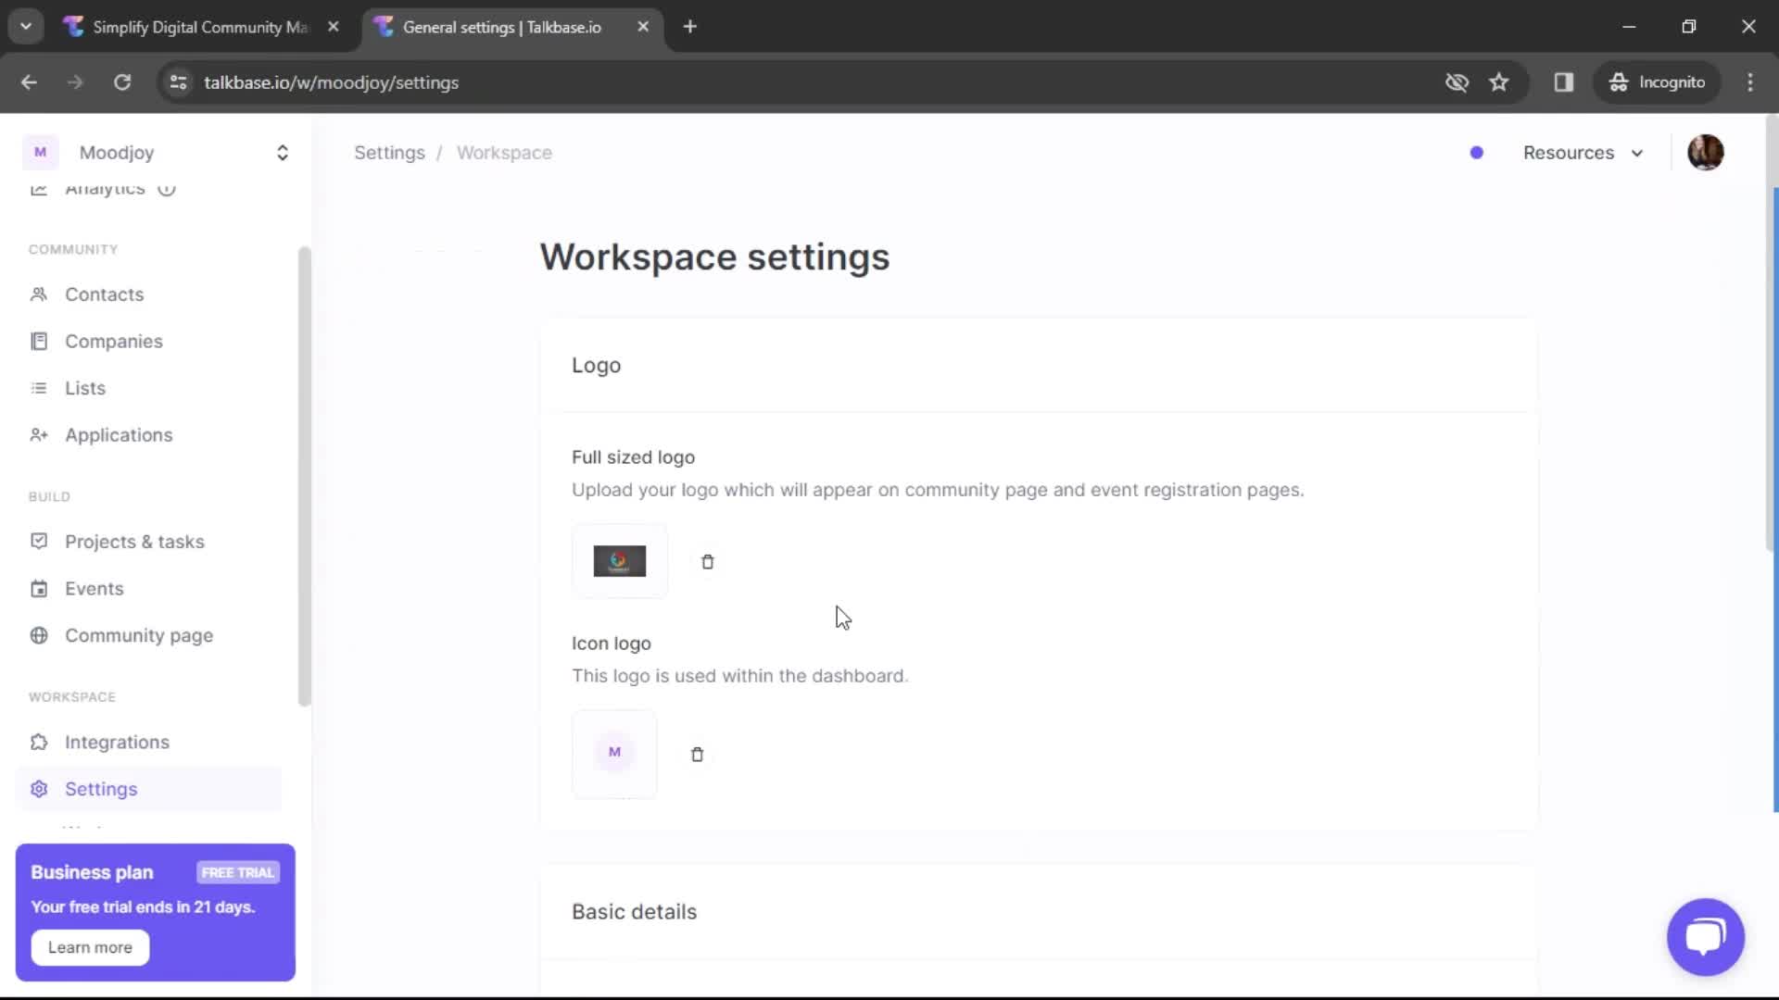
Task: Click delete icon for icon logo
Action: pos(698,754)
